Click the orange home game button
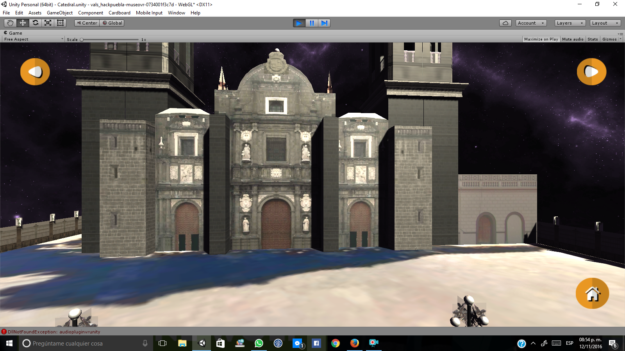The image size is (625, 351). tap(592, 293)
